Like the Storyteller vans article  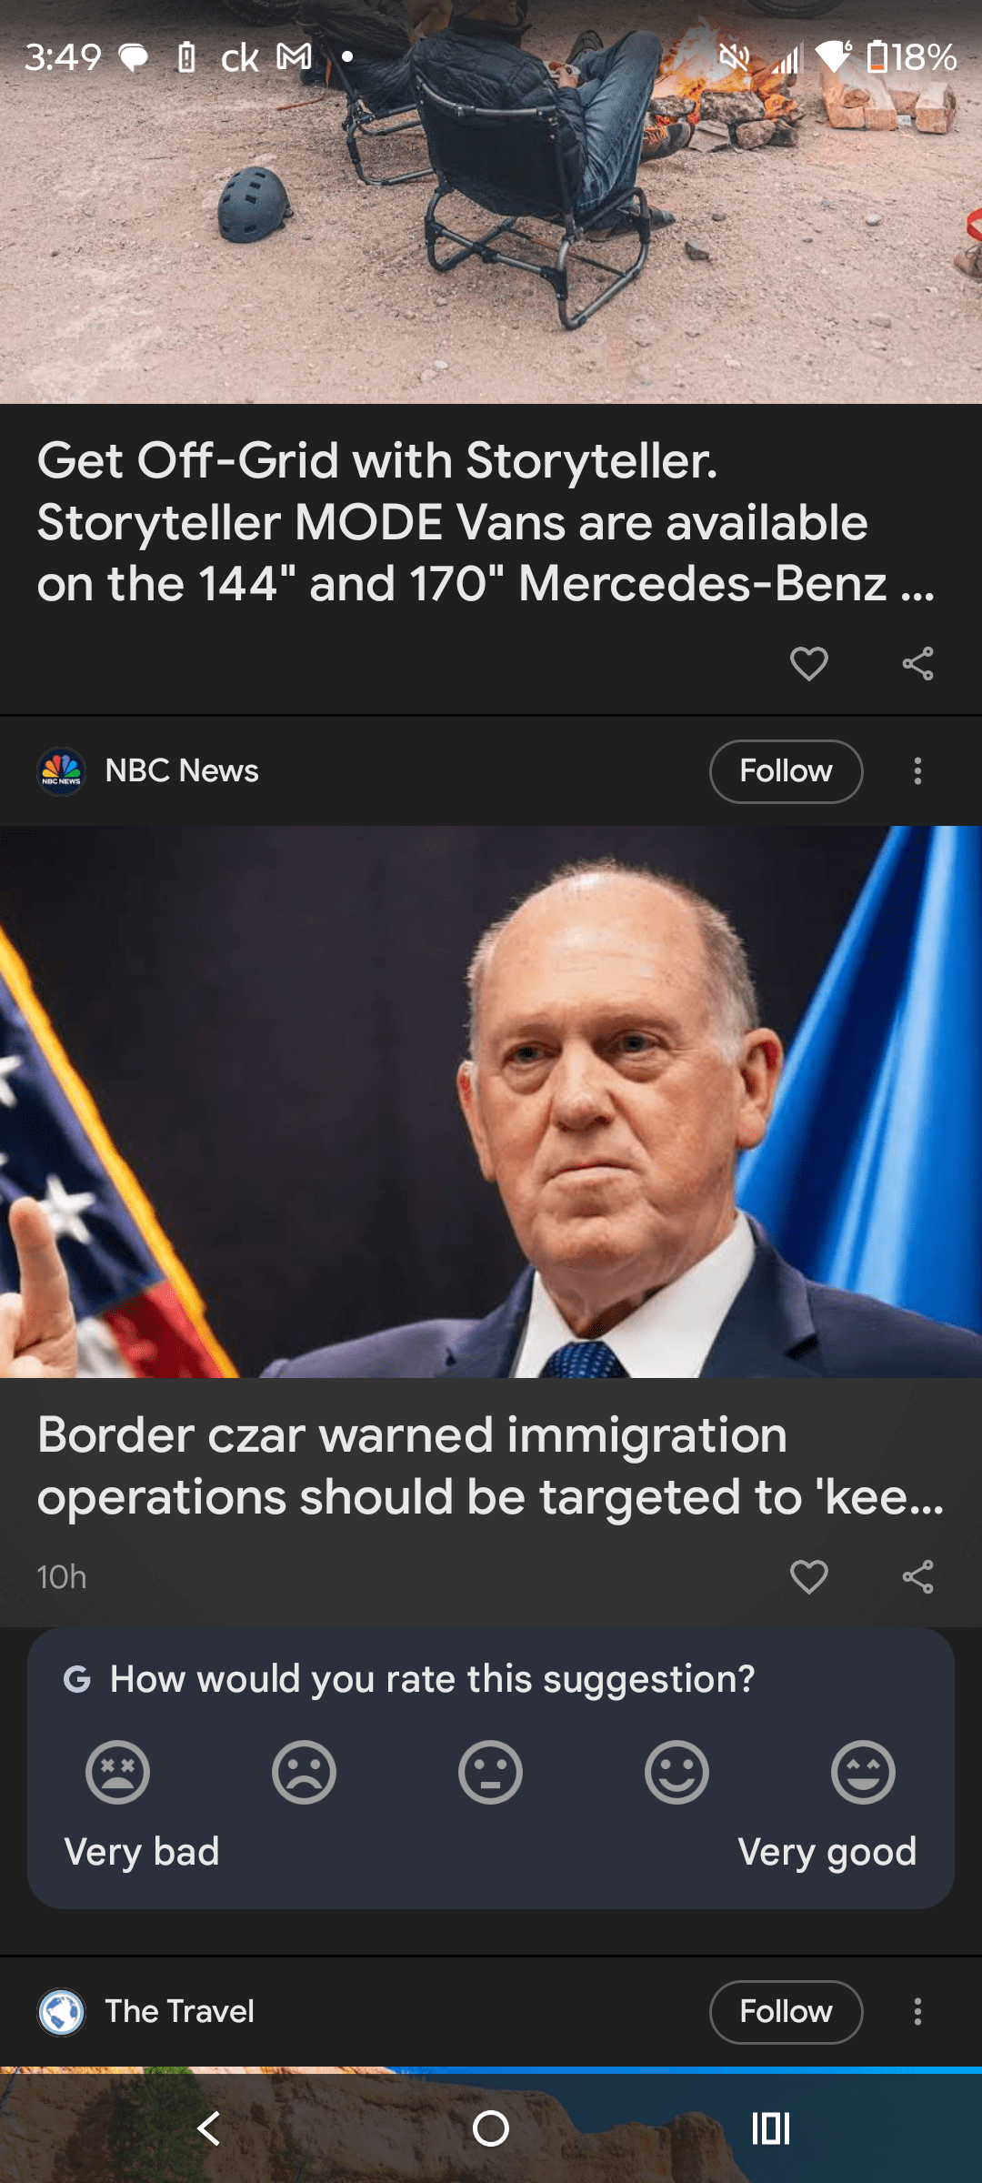[x=808, y=664]
